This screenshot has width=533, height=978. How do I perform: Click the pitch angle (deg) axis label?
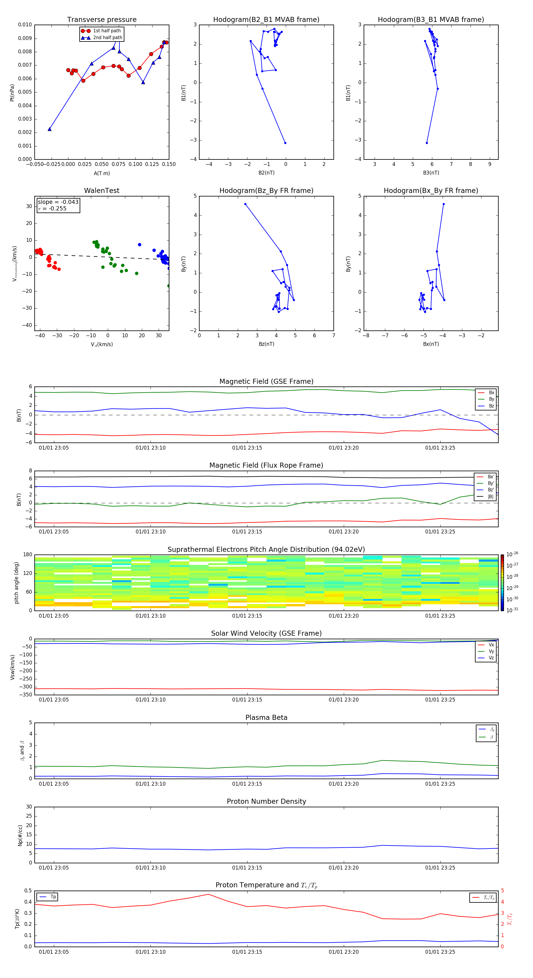[16, 583]
